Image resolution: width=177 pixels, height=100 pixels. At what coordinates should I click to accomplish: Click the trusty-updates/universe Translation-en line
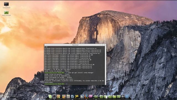click(x=72, y=53)
